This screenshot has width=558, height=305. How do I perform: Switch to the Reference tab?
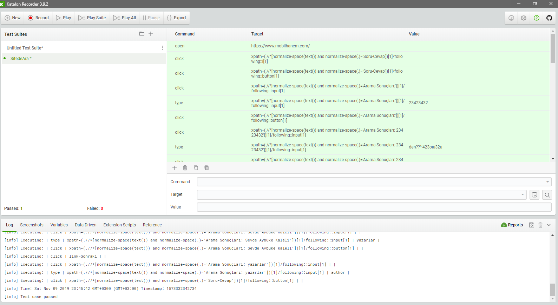tap(152, 225)
